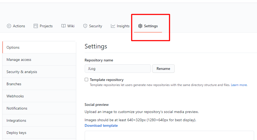Screen dimensions: 257x140
Task: Open Manage access settings
Action: pyautogui.click(x=39, y=60)
